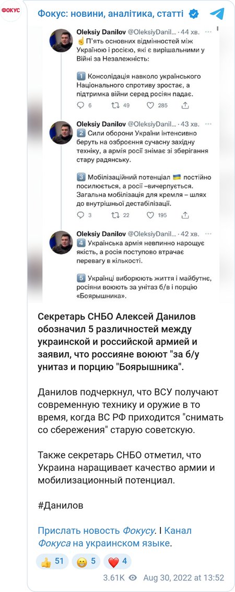
Task: Click the #Данилов hashtag
Action: tap(60, 505)
